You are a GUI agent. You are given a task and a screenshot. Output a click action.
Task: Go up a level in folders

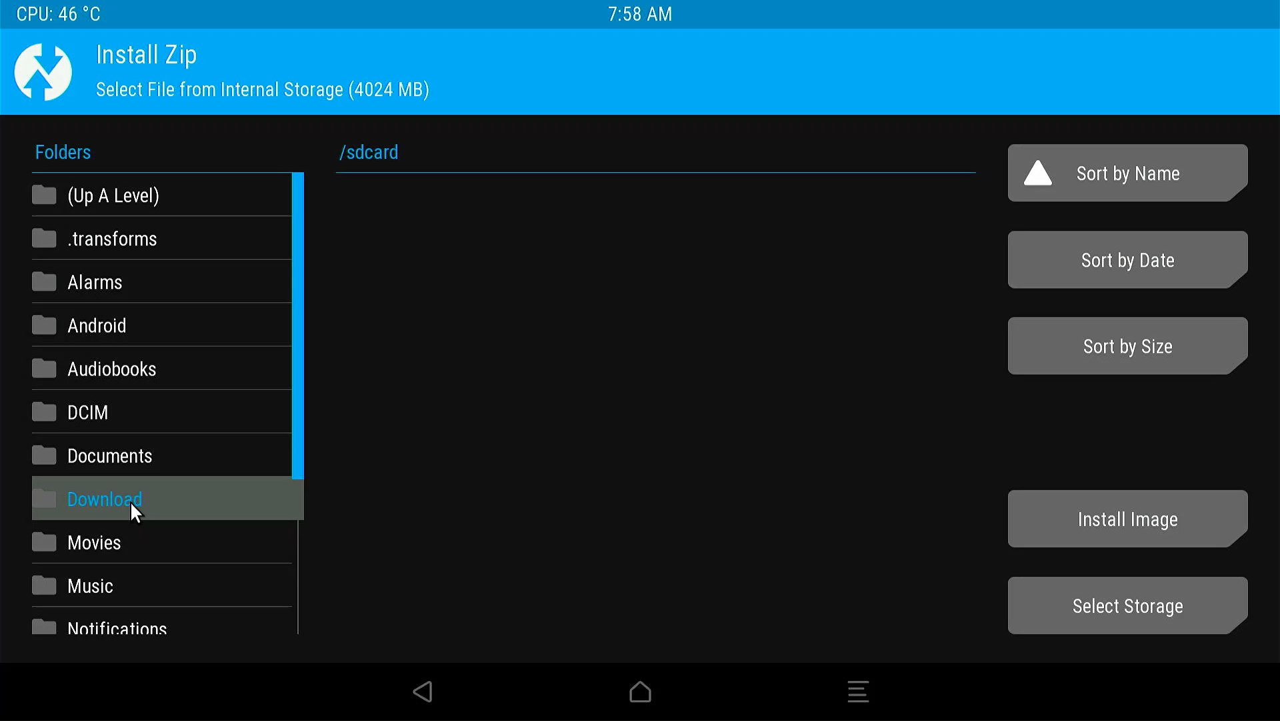point(113,195)
